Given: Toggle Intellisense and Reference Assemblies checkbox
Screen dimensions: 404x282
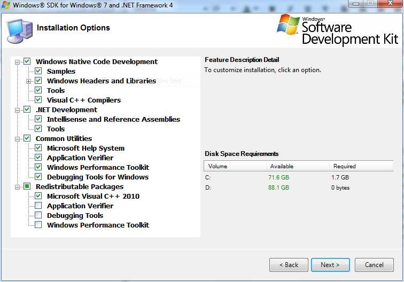Looking at the screenshot, I should click(x=38, y=119).
